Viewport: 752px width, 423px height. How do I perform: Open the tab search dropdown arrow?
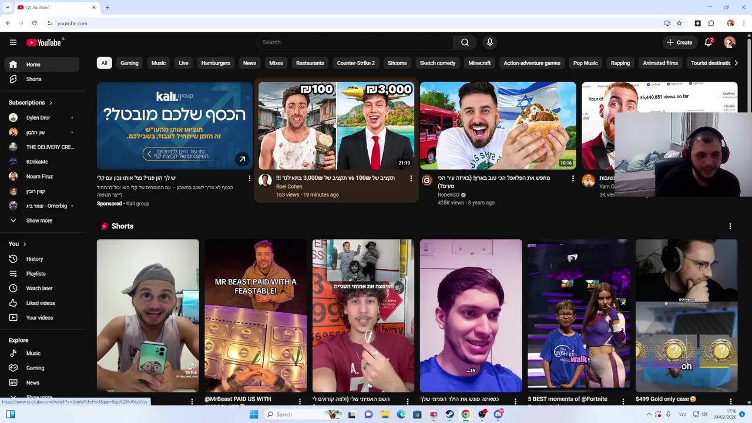(8, 7)
